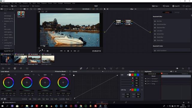
Task: Open the Blur palette icon
Action: [x=105, y=68]
